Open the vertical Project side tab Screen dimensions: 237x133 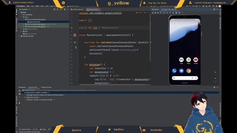(16, 12)
